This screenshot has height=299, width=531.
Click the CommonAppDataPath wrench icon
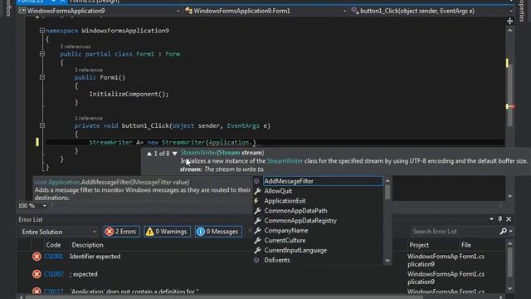click(x=257, y=211)
